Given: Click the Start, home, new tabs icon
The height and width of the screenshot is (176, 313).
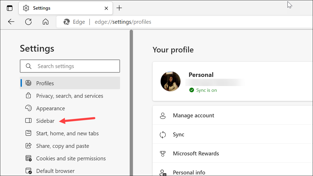Looking at the screenshot, I should point(28,133).
